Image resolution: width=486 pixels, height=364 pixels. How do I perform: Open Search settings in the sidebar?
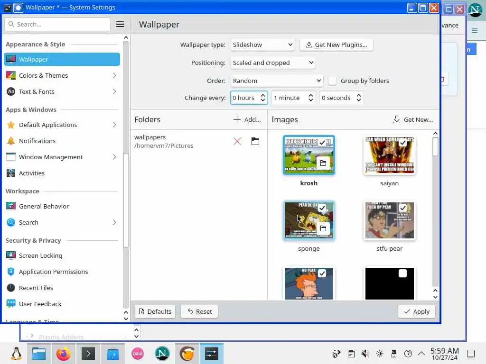click(62, 222)
